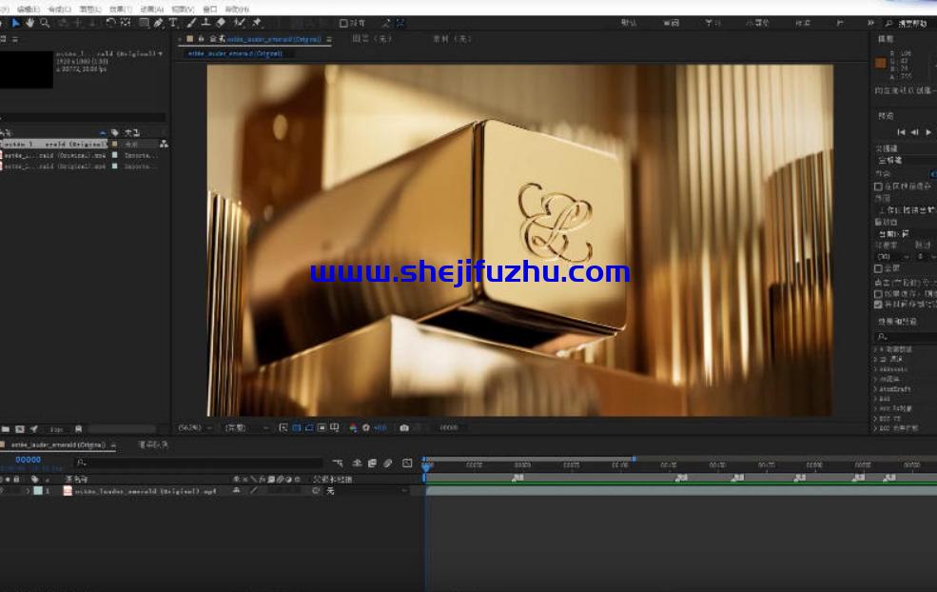Viewport: 937px width, 592px height.
Task: Select the Brush tool
Action: click(x=191, y=23)
